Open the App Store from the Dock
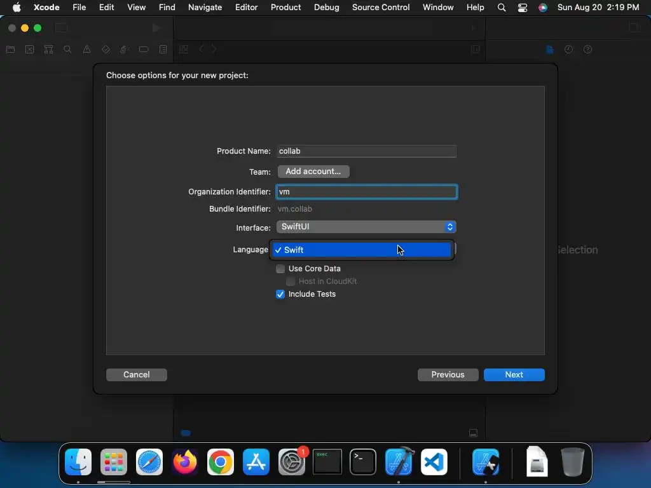This screenshot has height=488, width=651. pyautogui.click(x=256, y=462)
